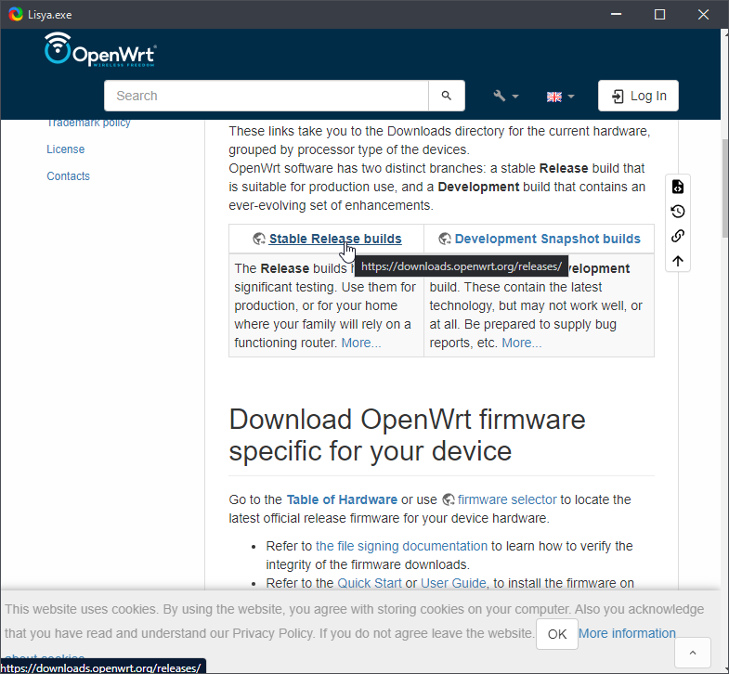729x674 pixels.
Task: Click the heading Download OpenWrt firmware specific for your device
Action: [407, 435]
